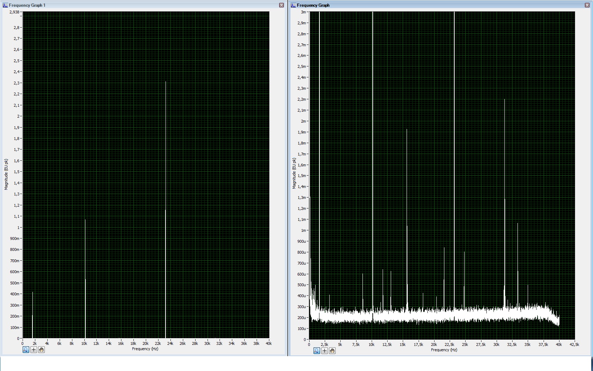The width and height of the screenshot is (593, 371).
Task: Click the 'Frequency Graph 1' window title
Action: coord(27,5)
